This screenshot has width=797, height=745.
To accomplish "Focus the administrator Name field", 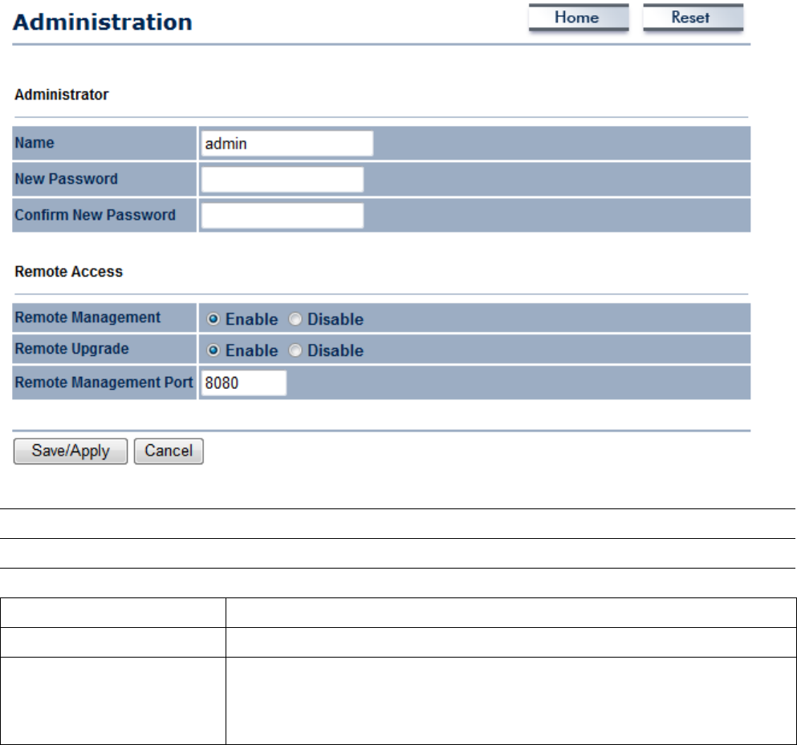I will [x=287, y=144].
